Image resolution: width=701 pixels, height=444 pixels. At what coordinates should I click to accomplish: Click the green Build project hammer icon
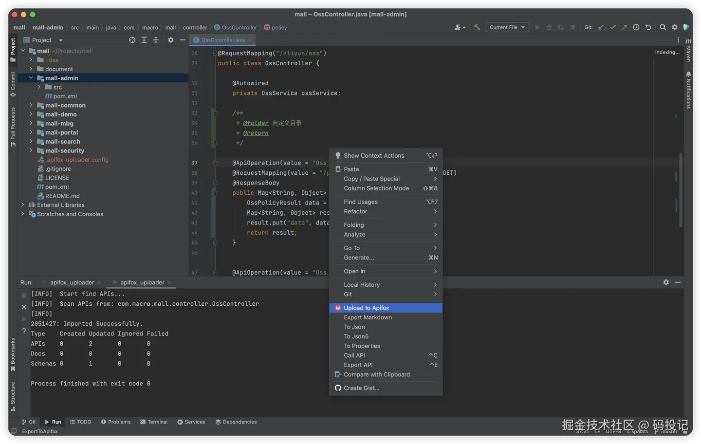click(x=477, y=27)
